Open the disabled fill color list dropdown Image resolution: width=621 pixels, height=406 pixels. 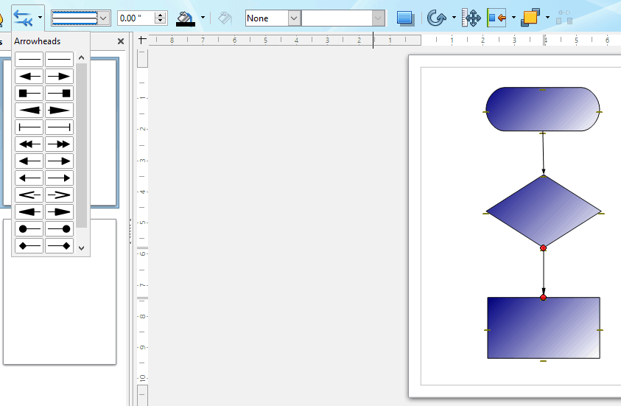[378, 18]
